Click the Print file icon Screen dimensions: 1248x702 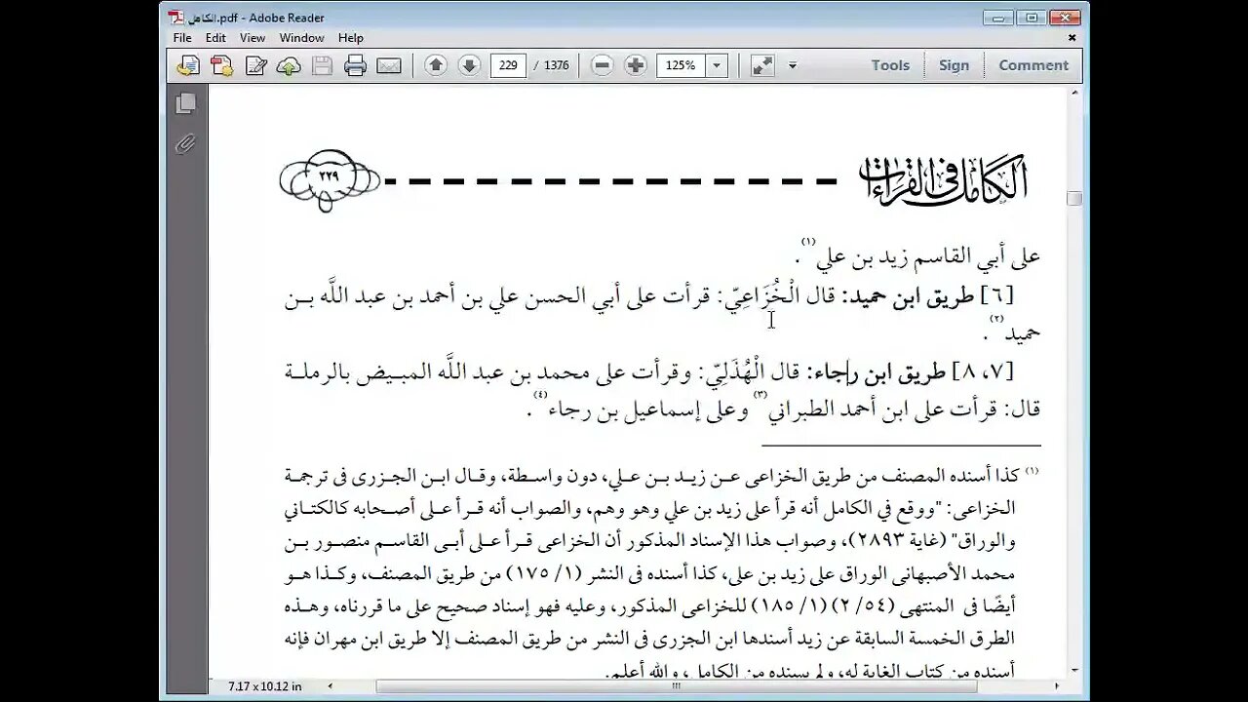click(x=356, y=65)
